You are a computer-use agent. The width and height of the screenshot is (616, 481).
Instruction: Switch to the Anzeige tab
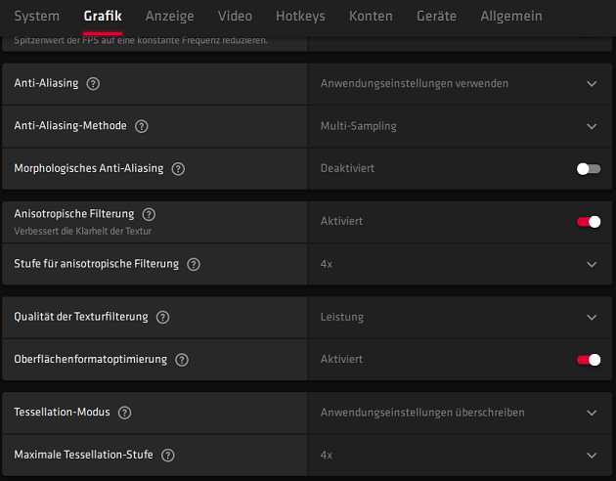coord(169,16)
